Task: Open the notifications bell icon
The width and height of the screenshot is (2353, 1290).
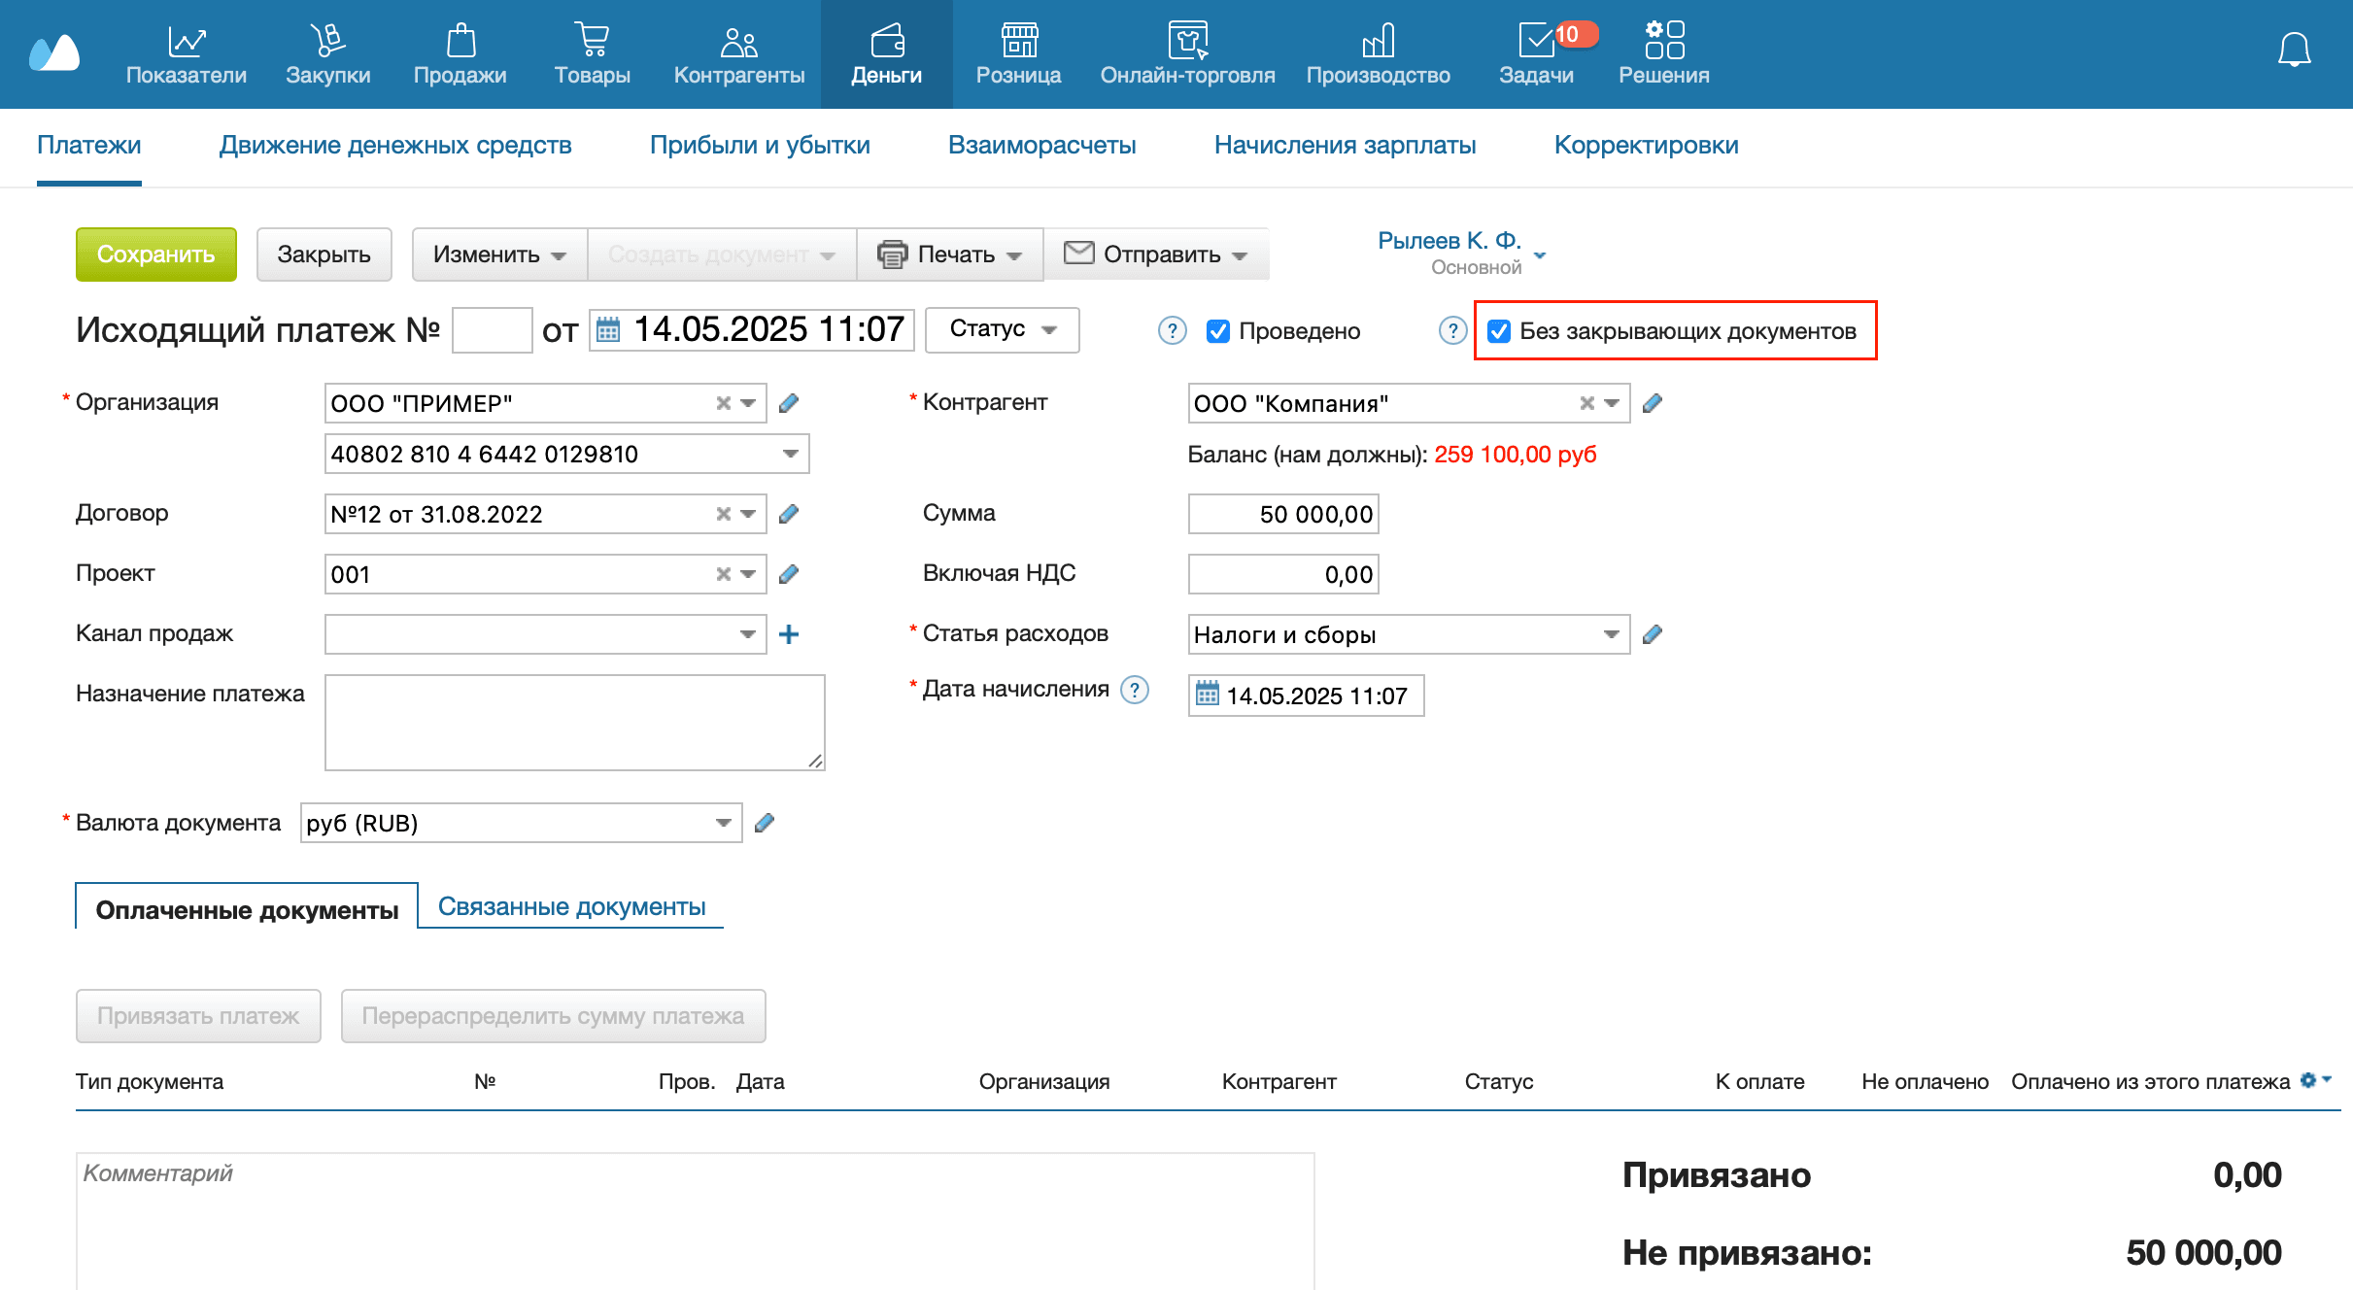Action: coord(2293,50)
